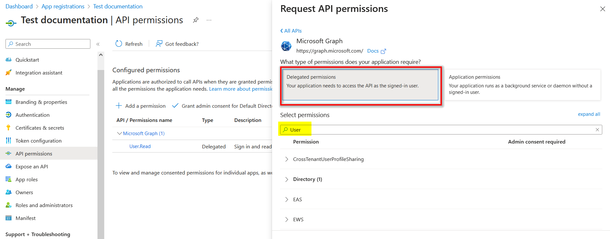Click the Certificates & secrets key icon
Image resolution: width=610 pixels, height=239 pixels.
pyautogui.click(x=9, y=128)
